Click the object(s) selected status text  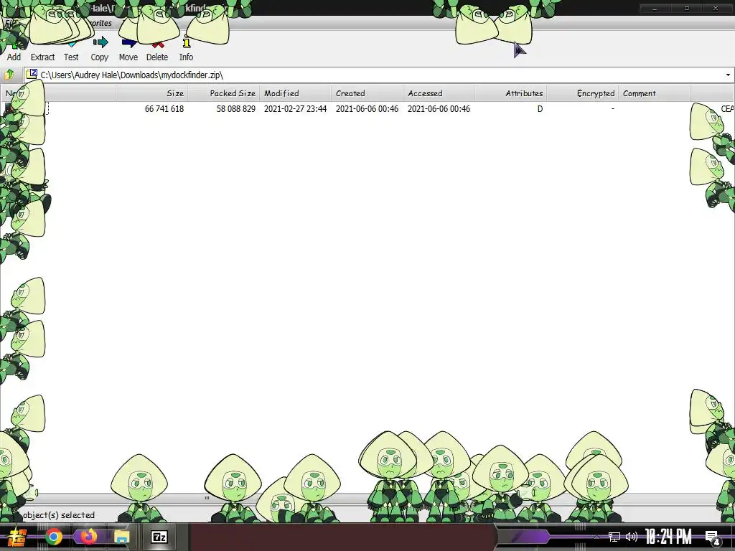point(59,515)
